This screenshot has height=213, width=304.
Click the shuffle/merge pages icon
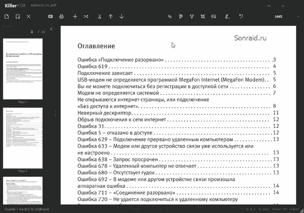(x=86, y=16)
